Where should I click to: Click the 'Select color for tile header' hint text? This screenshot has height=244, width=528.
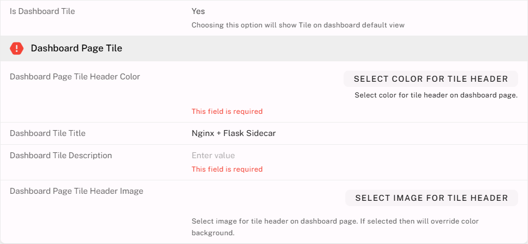(436, 95)
